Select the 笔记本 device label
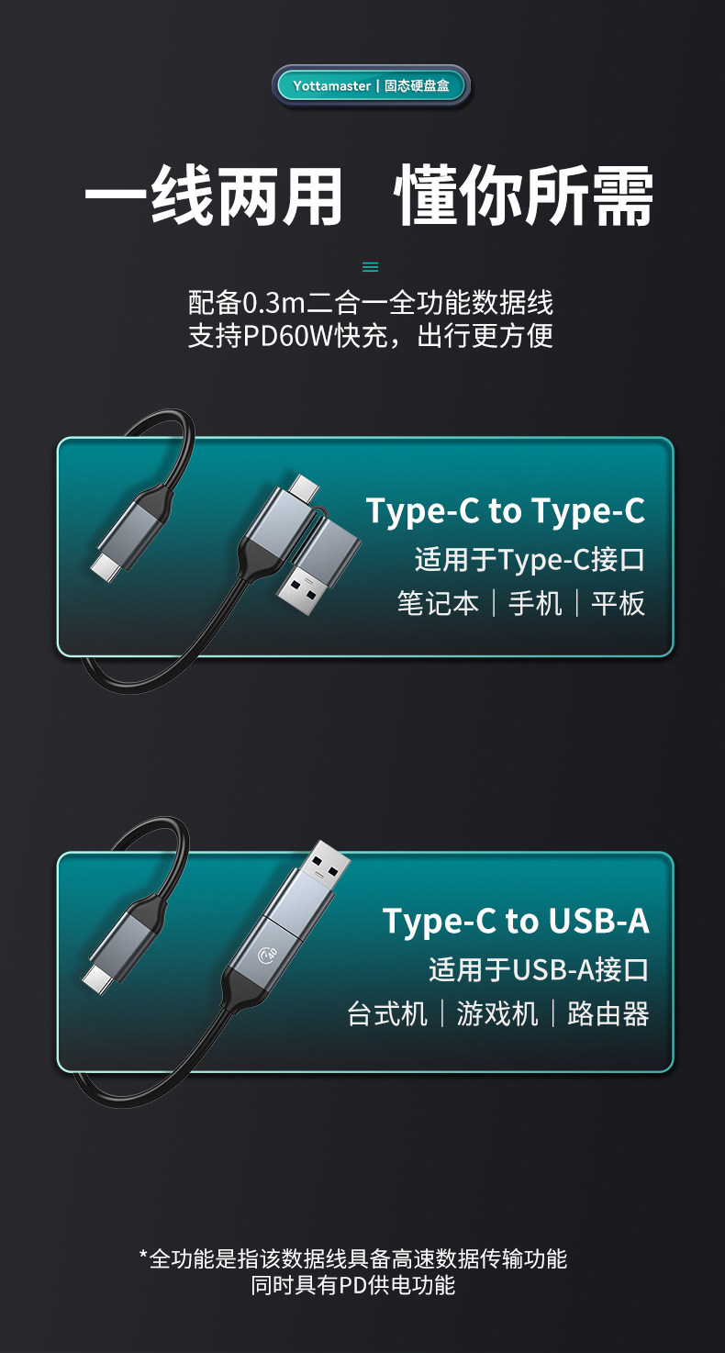 tap(438, 603)
